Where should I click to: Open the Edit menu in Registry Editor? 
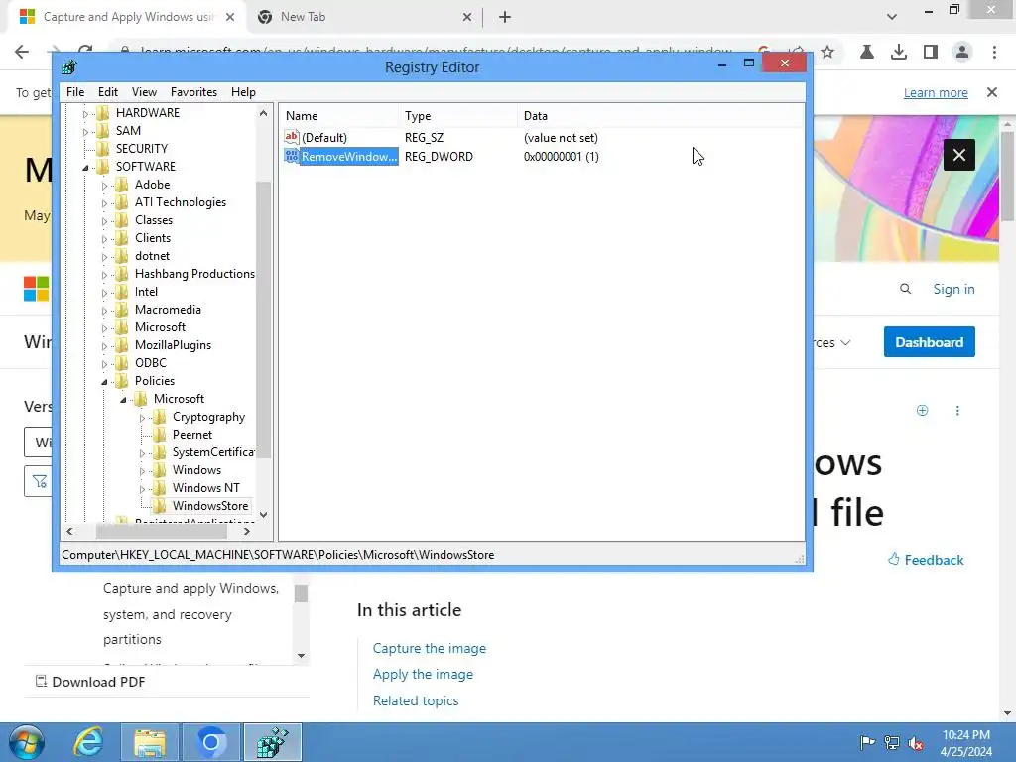pyautogui.click(x=107, y=92)
